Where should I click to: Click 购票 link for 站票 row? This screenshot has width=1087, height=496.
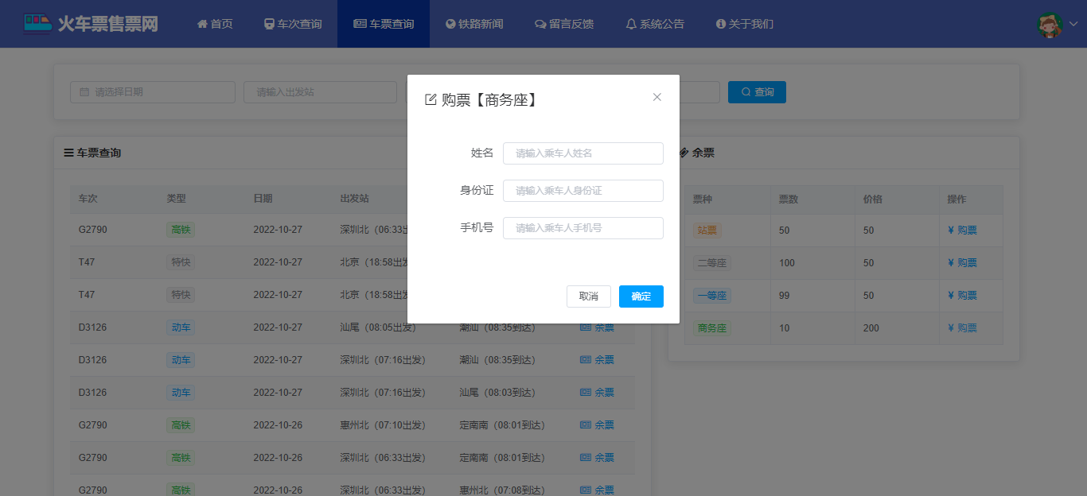click(963, 231)
